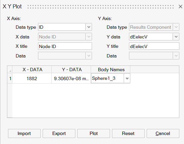This screenshot has width=184, height=144.
Task: Open the Body Names Sphere1_3 dropdown arrow
Action: pyautogui.click(x=127, y=79)
